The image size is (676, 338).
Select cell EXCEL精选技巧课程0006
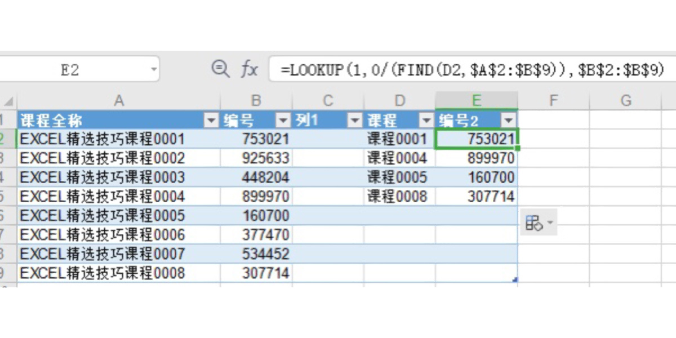coord(119,234)
